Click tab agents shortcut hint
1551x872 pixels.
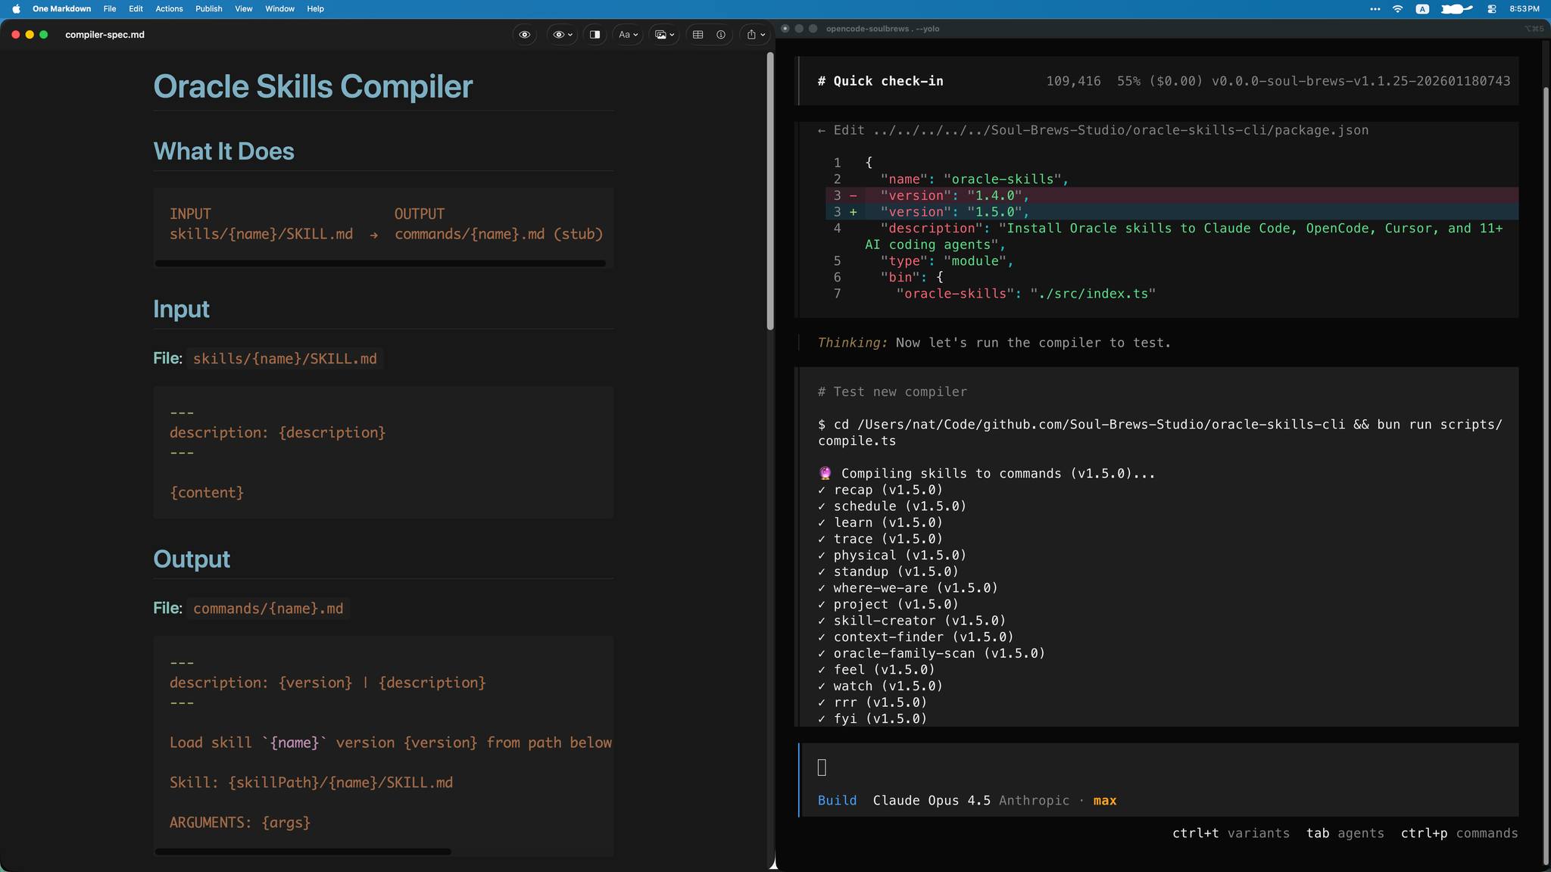[x=1345, y=833]
